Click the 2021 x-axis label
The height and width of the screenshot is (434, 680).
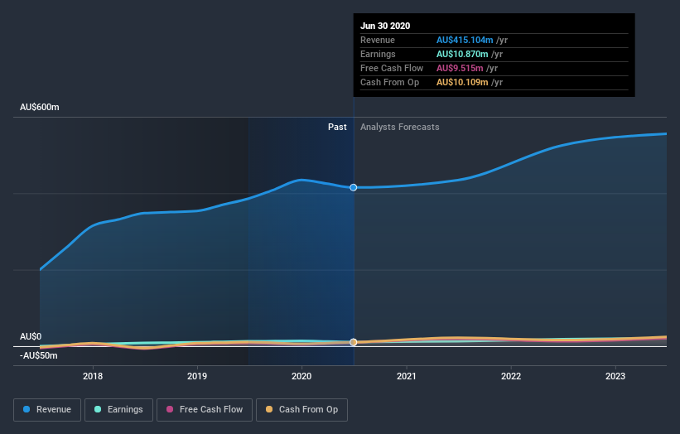407,376
